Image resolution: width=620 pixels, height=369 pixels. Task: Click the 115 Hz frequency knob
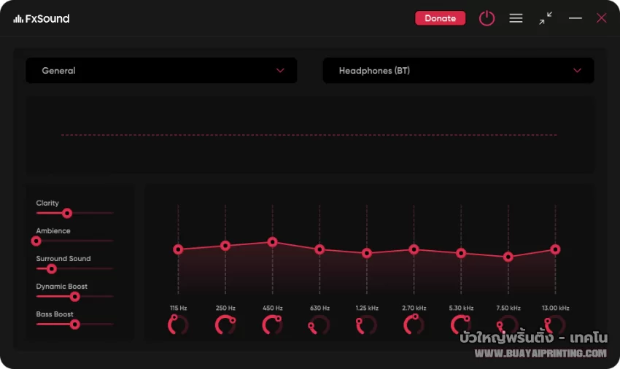(178, 325)
